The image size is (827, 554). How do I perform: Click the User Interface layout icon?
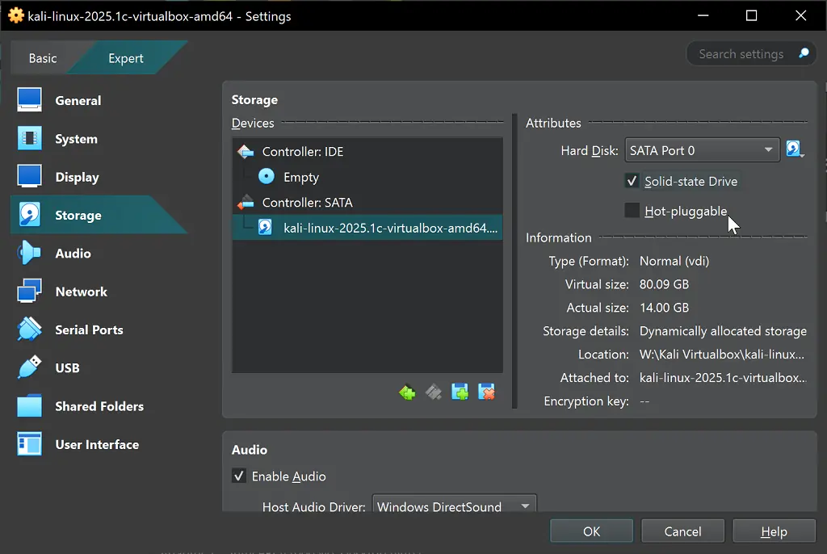click(x=29, y=443)
